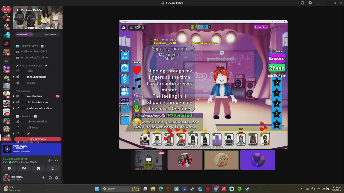
Task: Jump to NEW MENTIONS in channel list
Action: pos(38,139)
